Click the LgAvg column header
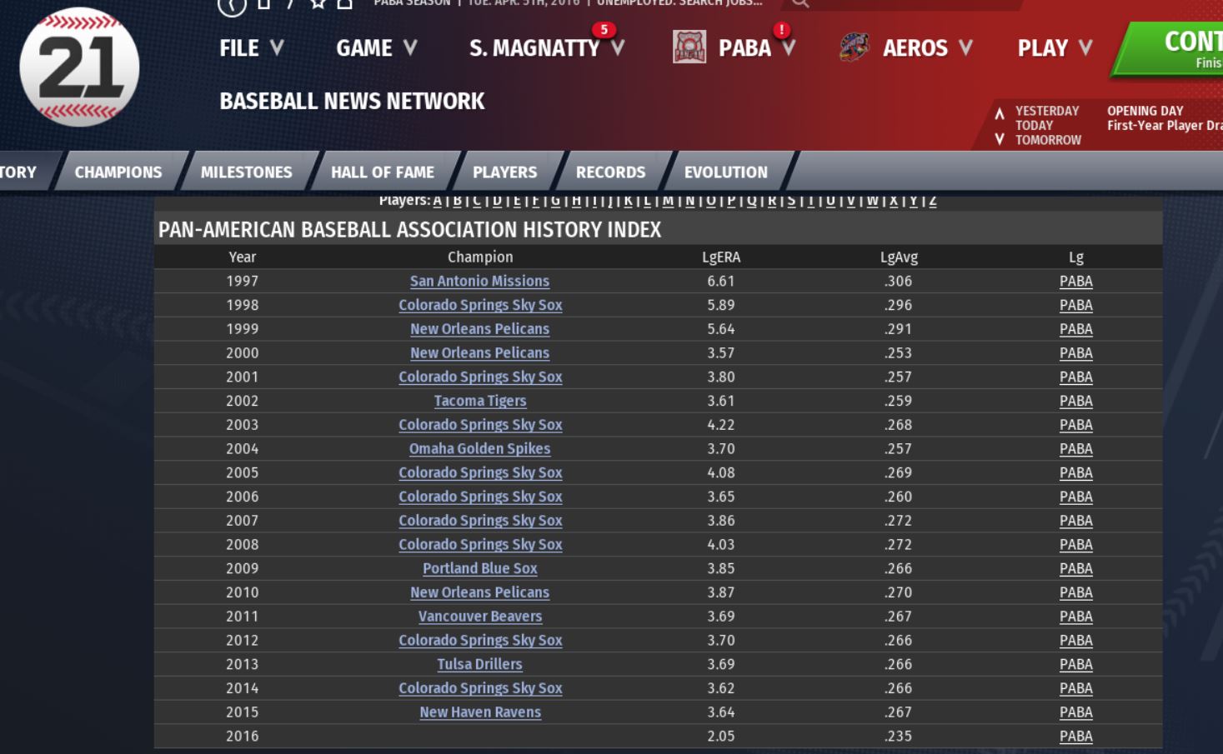Viewport: 1223px width, 754px height. 899,257
